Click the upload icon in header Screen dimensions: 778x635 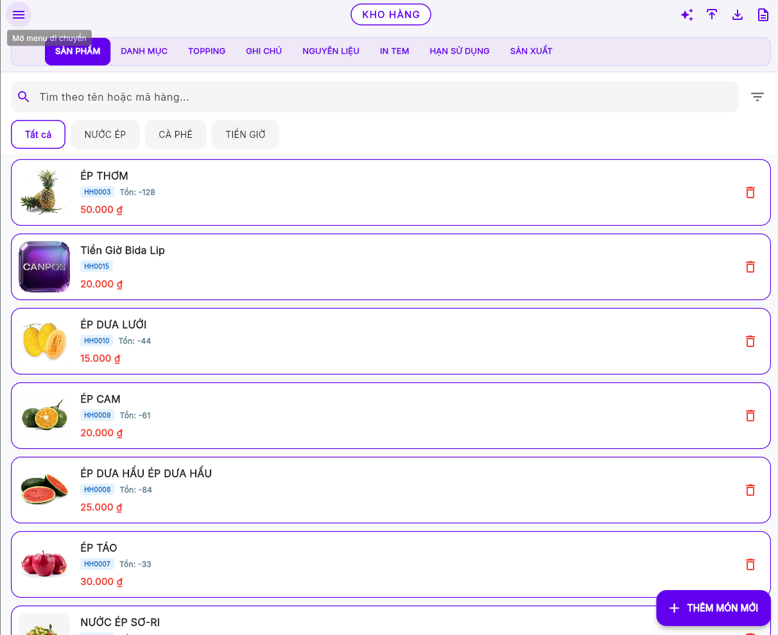coord(712,15)
